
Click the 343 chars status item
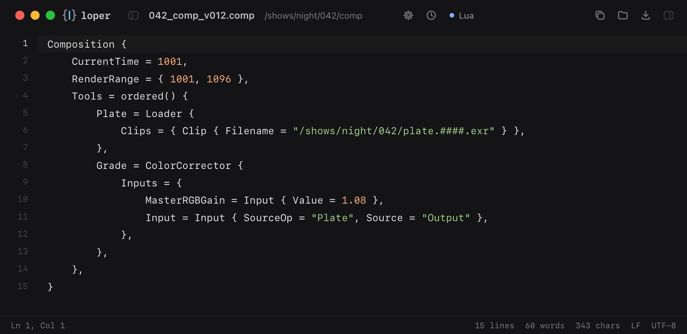pyautogui.click(x=598, y=326)
